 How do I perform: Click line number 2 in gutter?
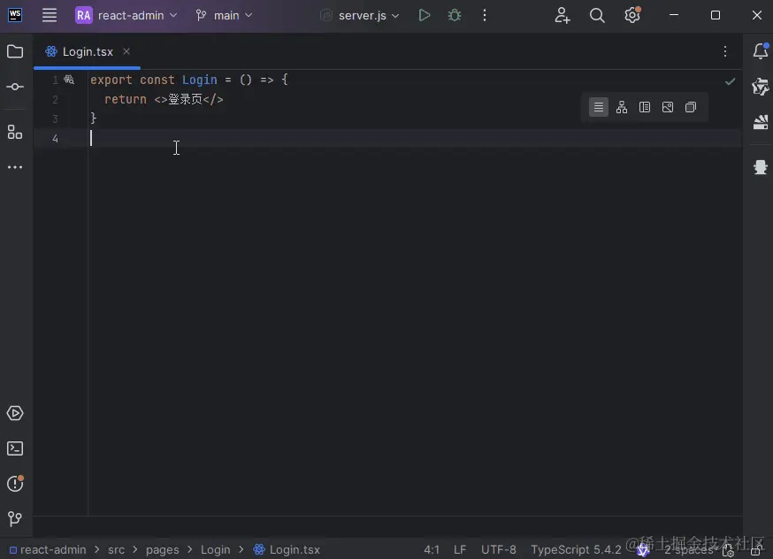[55, 100]
